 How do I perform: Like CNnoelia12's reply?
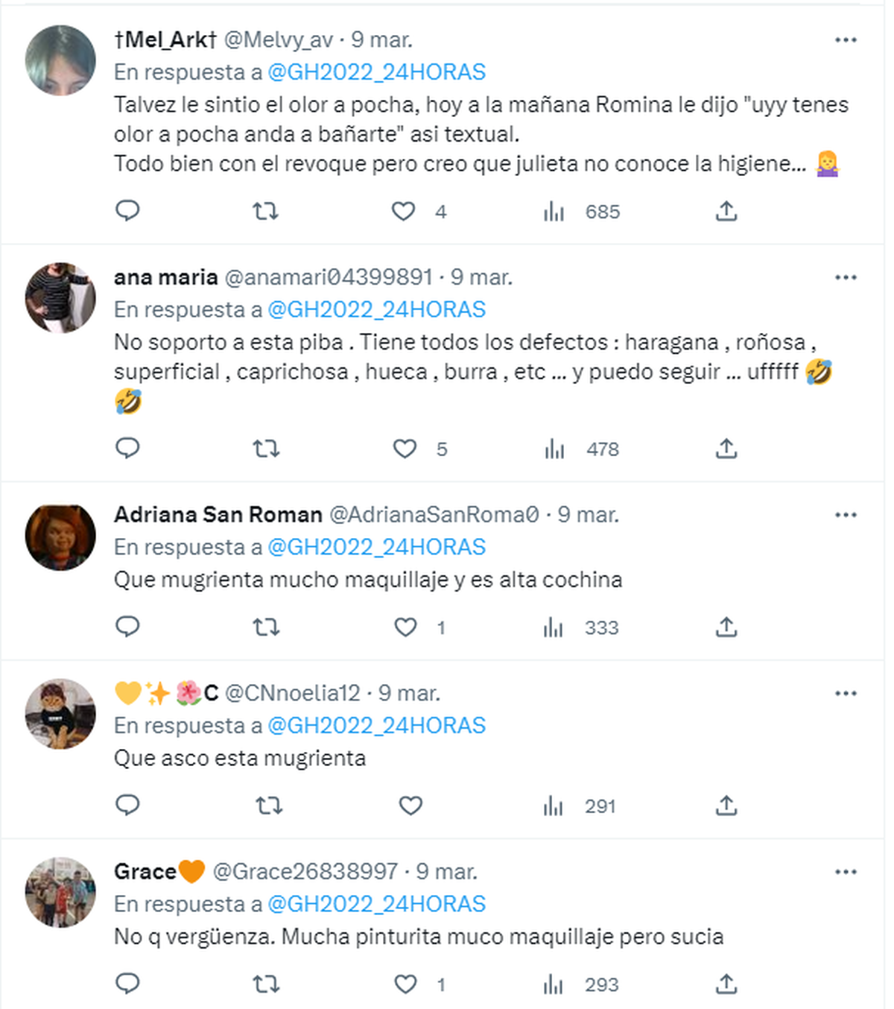coord(409,806)
